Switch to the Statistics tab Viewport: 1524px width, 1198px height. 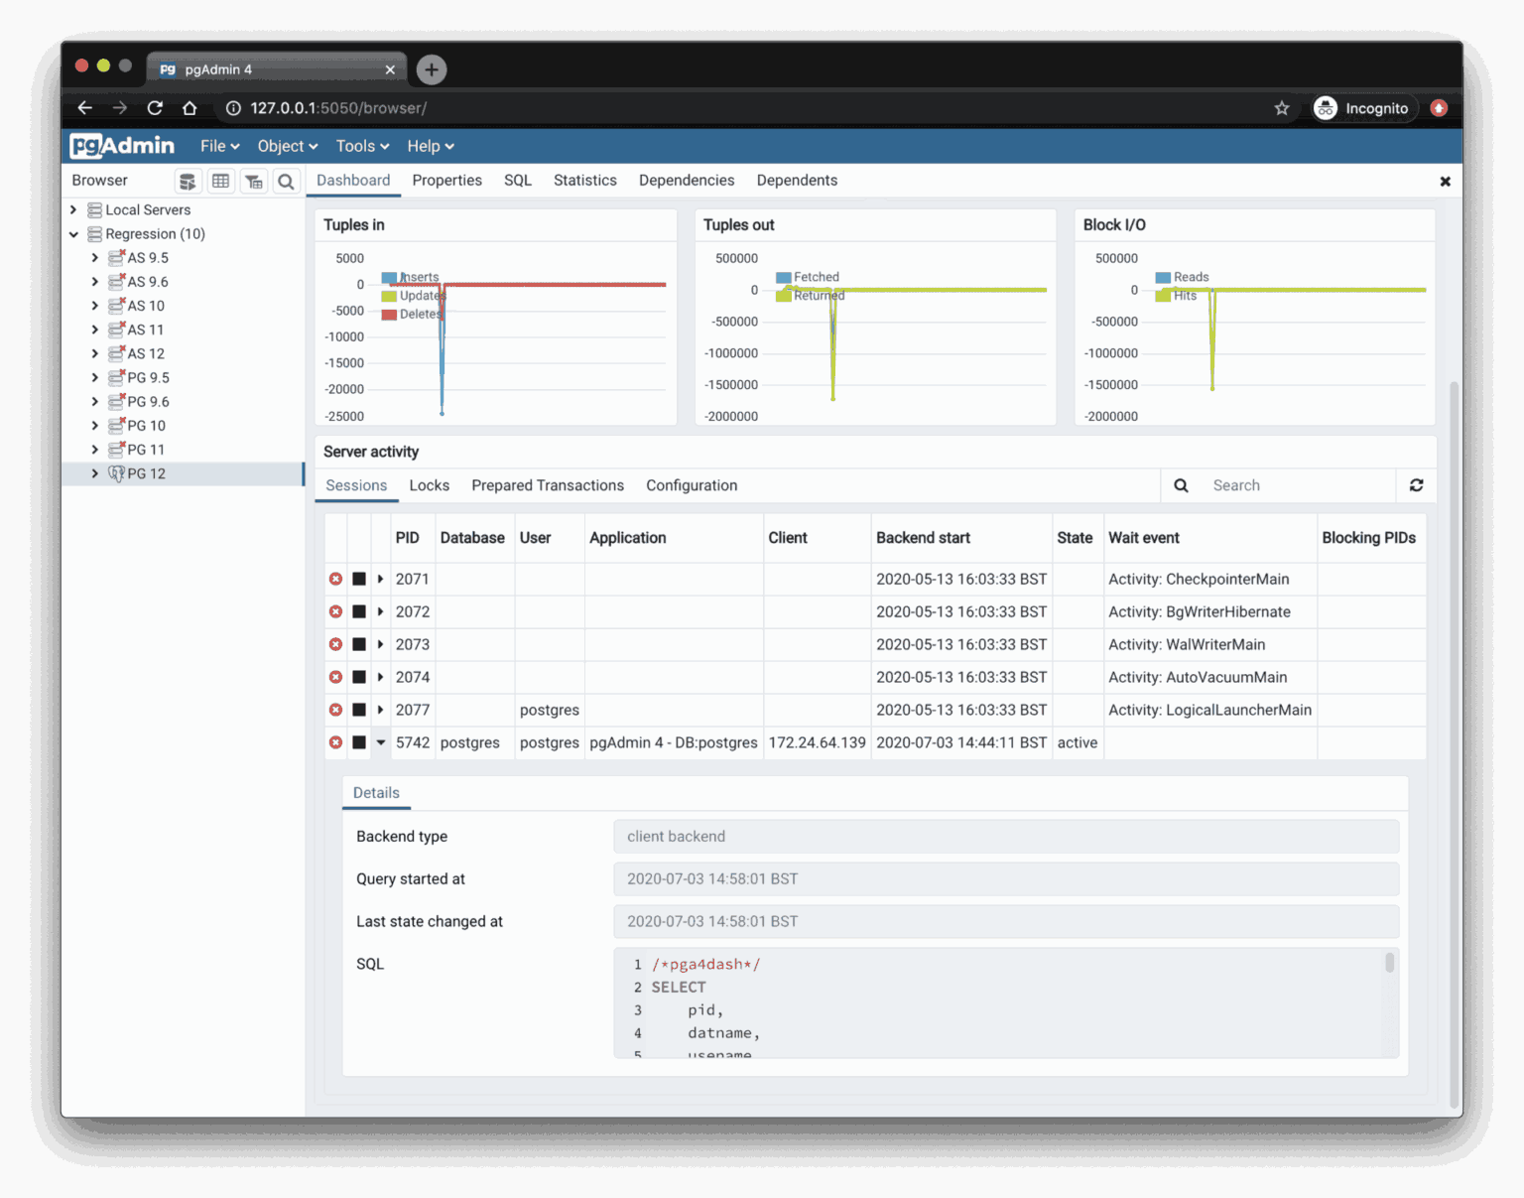click(x=584, y=181)
